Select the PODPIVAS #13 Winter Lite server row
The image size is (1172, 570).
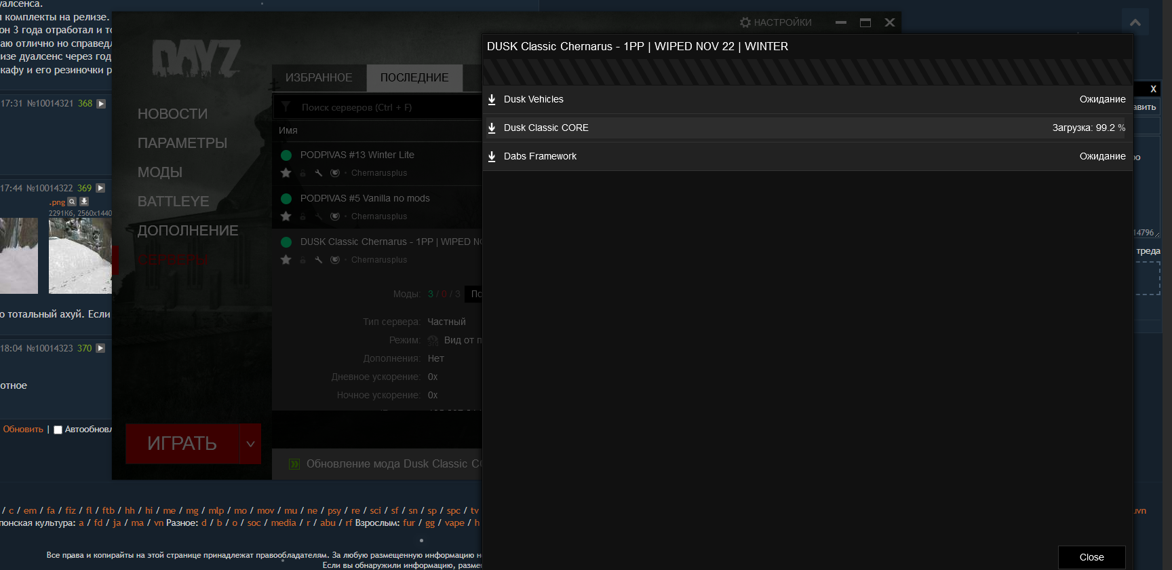tap(377, 164)
